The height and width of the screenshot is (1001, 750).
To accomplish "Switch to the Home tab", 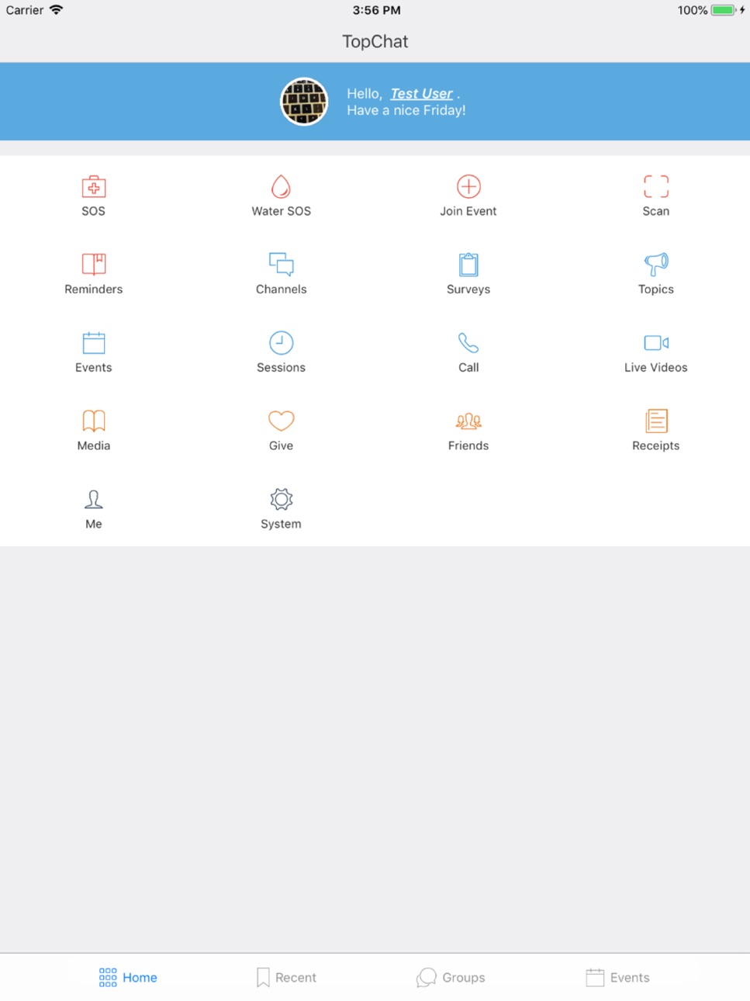I will click(128, 978).
